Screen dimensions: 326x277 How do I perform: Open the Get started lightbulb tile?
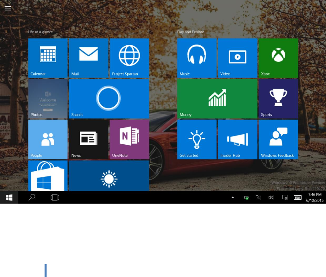[197, 140]
